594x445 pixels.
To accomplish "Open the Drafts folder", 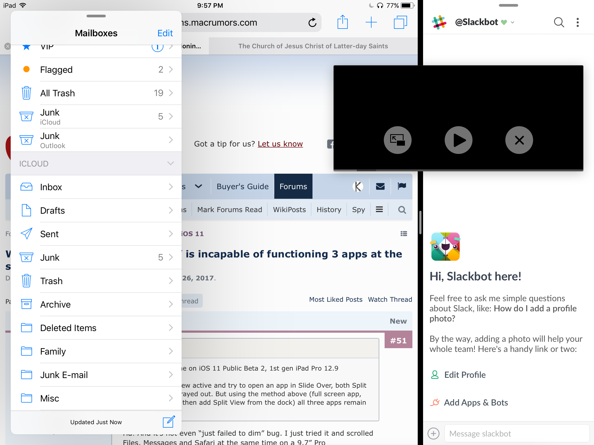I will 96,210.
